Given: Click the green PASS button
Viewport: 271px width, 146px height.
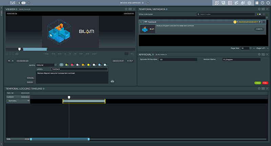Looking at the screenshot, I should click(257, 83).
